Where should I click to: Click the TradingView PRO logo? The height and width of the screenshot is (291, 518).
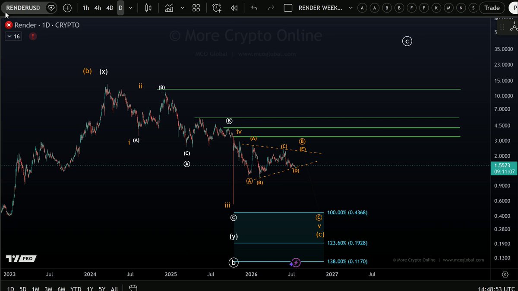tap(21, 259)
